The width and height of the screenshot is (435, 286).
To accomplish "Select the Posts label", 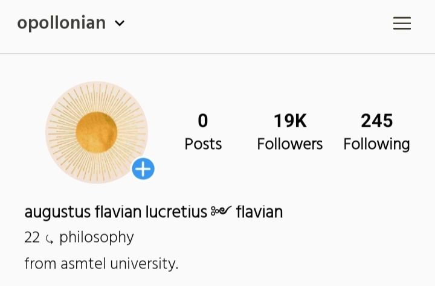I will [x=203, y=144].
